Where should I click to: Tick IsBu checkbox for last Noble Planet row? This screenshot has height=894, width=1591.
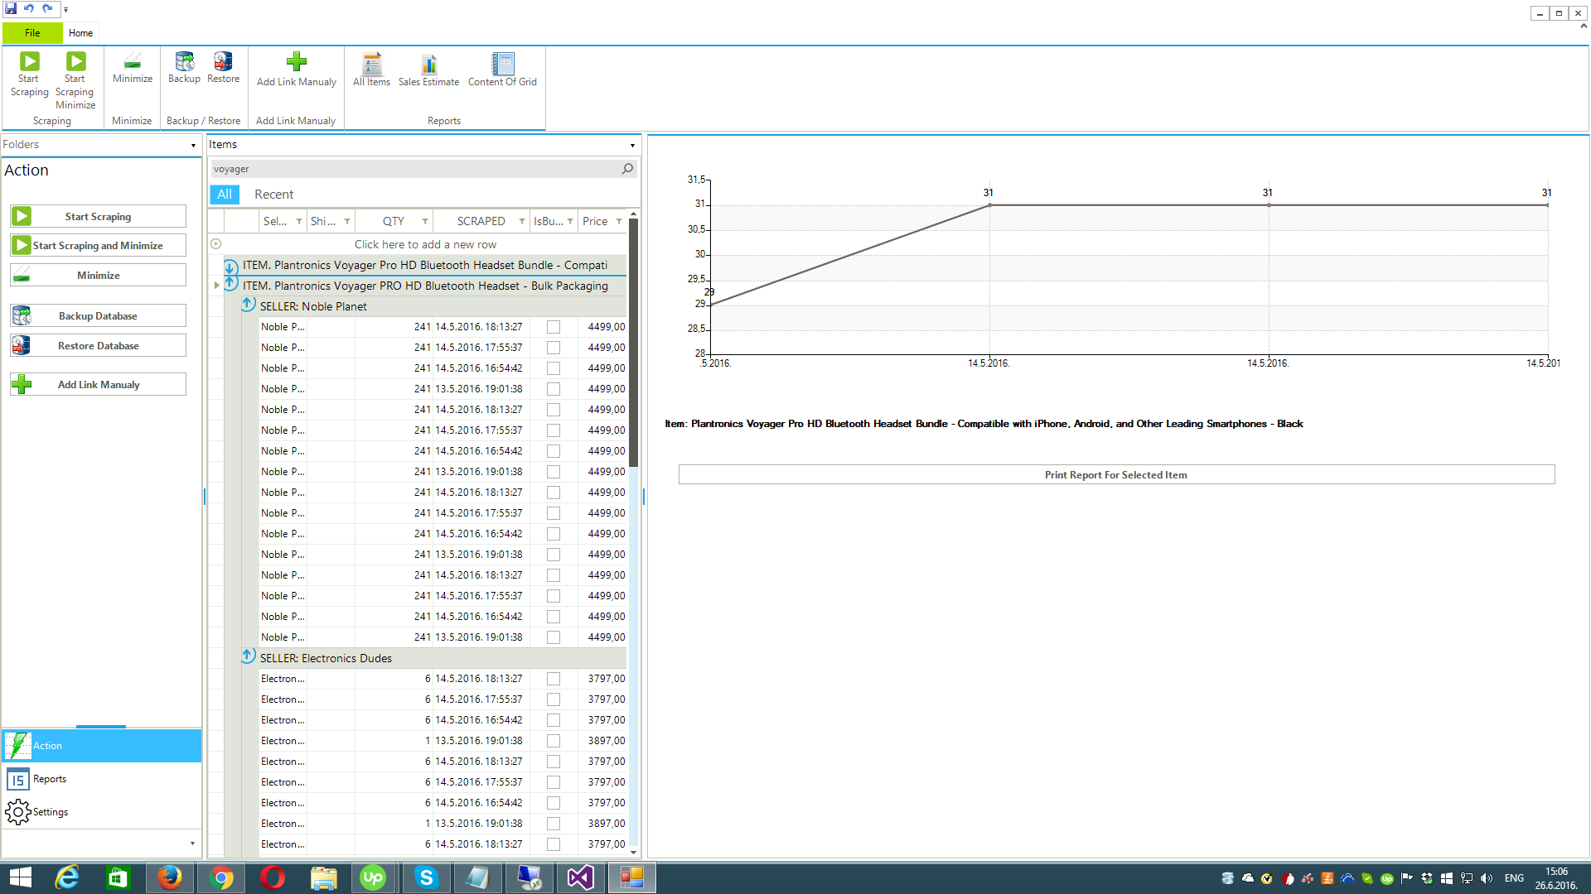coord(554,637)
